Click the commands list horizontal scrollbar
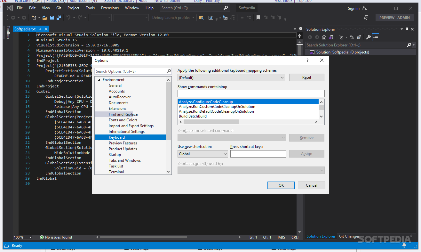This screenshot has width=421, height=252. pyautogui.click(x=211, y=122)
